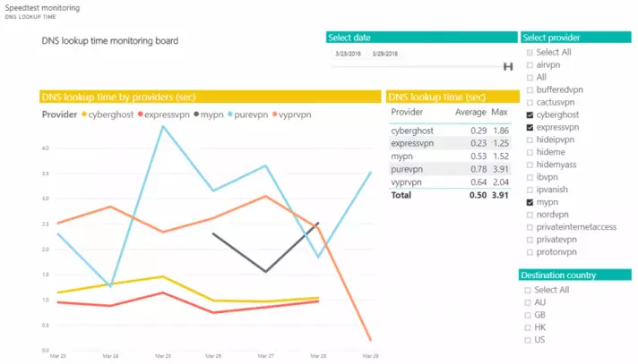Tick Select All in provider filter

(x=530, y=53)
